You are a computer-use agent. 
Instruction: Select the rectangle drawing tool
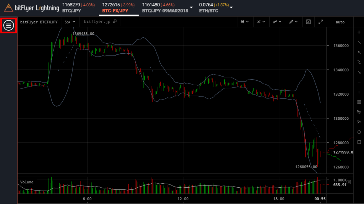359,142
